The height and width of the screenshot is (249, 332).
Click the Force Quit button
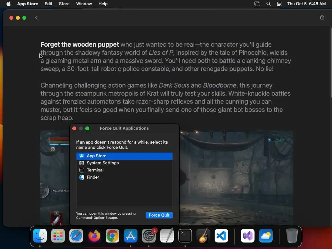[x=159, y=215]
